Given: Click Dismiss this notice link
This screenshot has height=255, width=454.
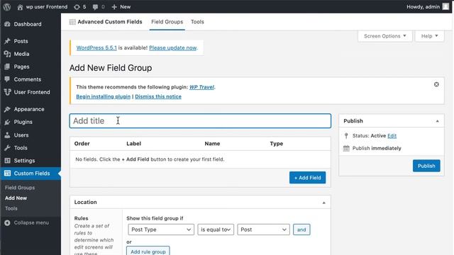Looking at the screenshot, I should click(x=158, y=96).
